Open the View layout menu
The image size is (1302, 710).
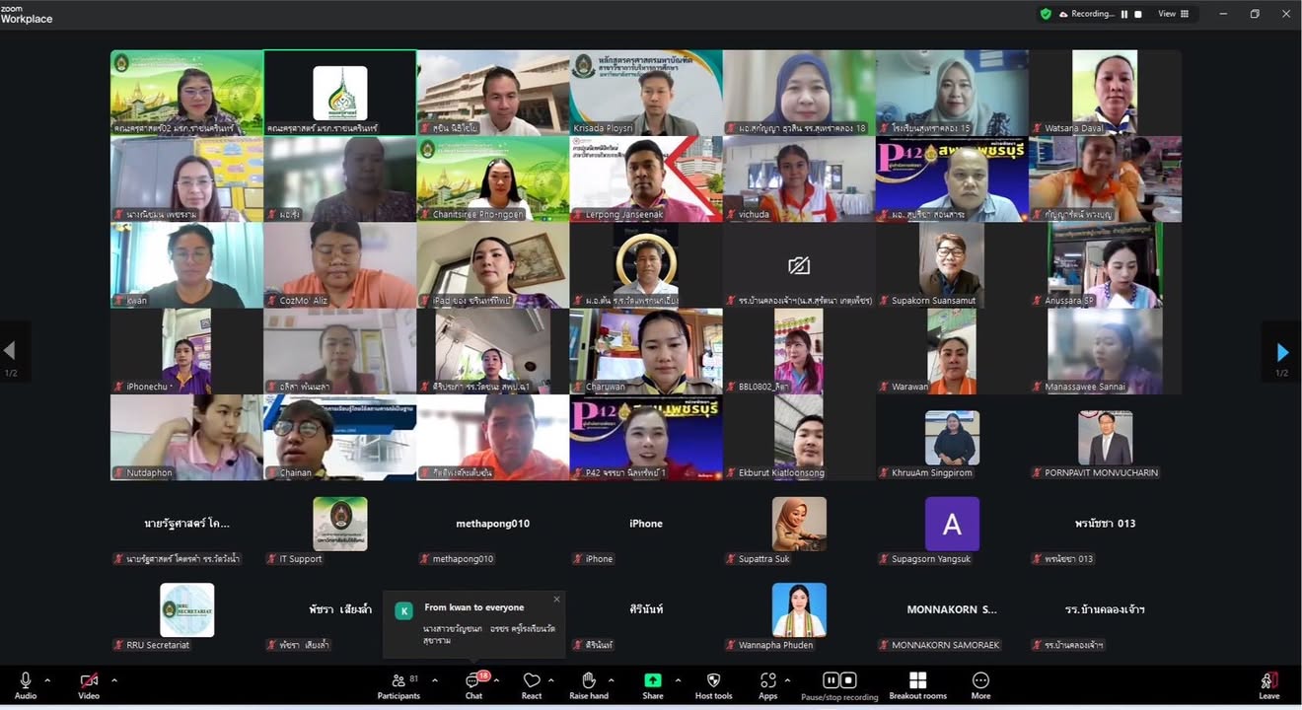pos(1173,14)
